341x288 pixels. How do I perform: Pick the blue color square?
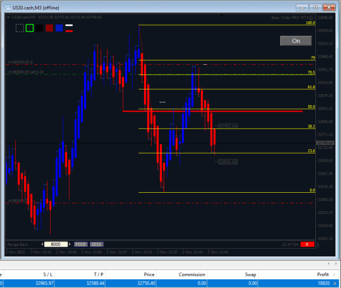pos(59,28)
